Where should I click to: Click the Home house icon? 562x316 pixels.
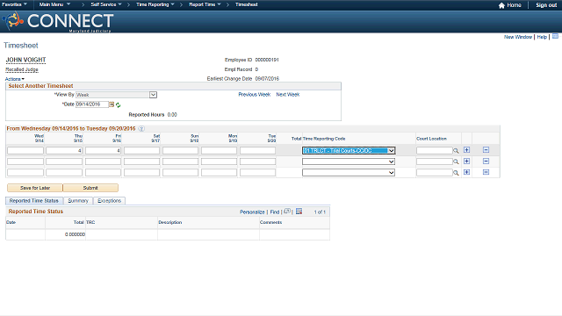click(501, 5)
